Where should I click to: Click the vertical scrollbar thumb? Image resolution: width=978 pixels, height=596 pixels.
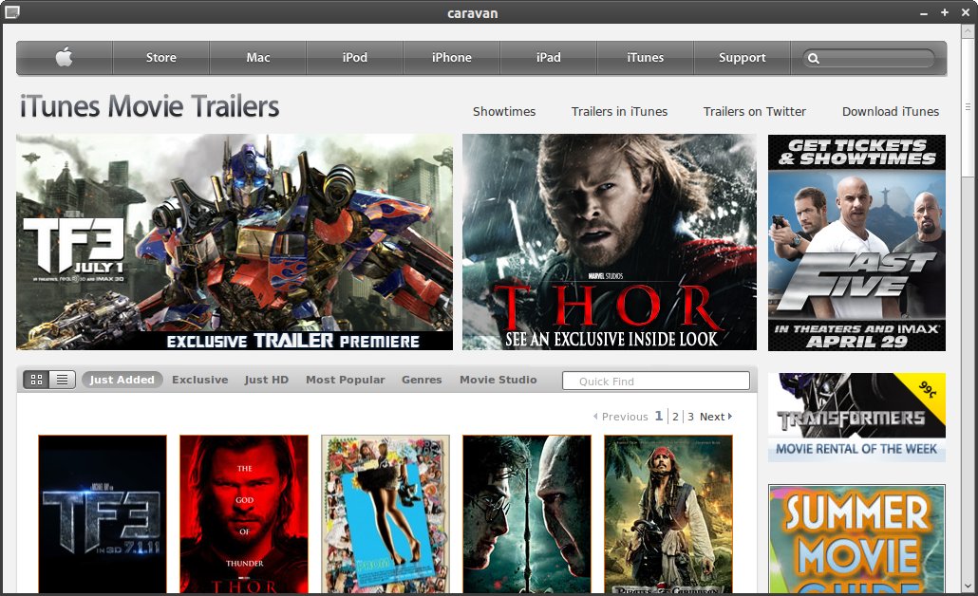click(x=968, y=107)
